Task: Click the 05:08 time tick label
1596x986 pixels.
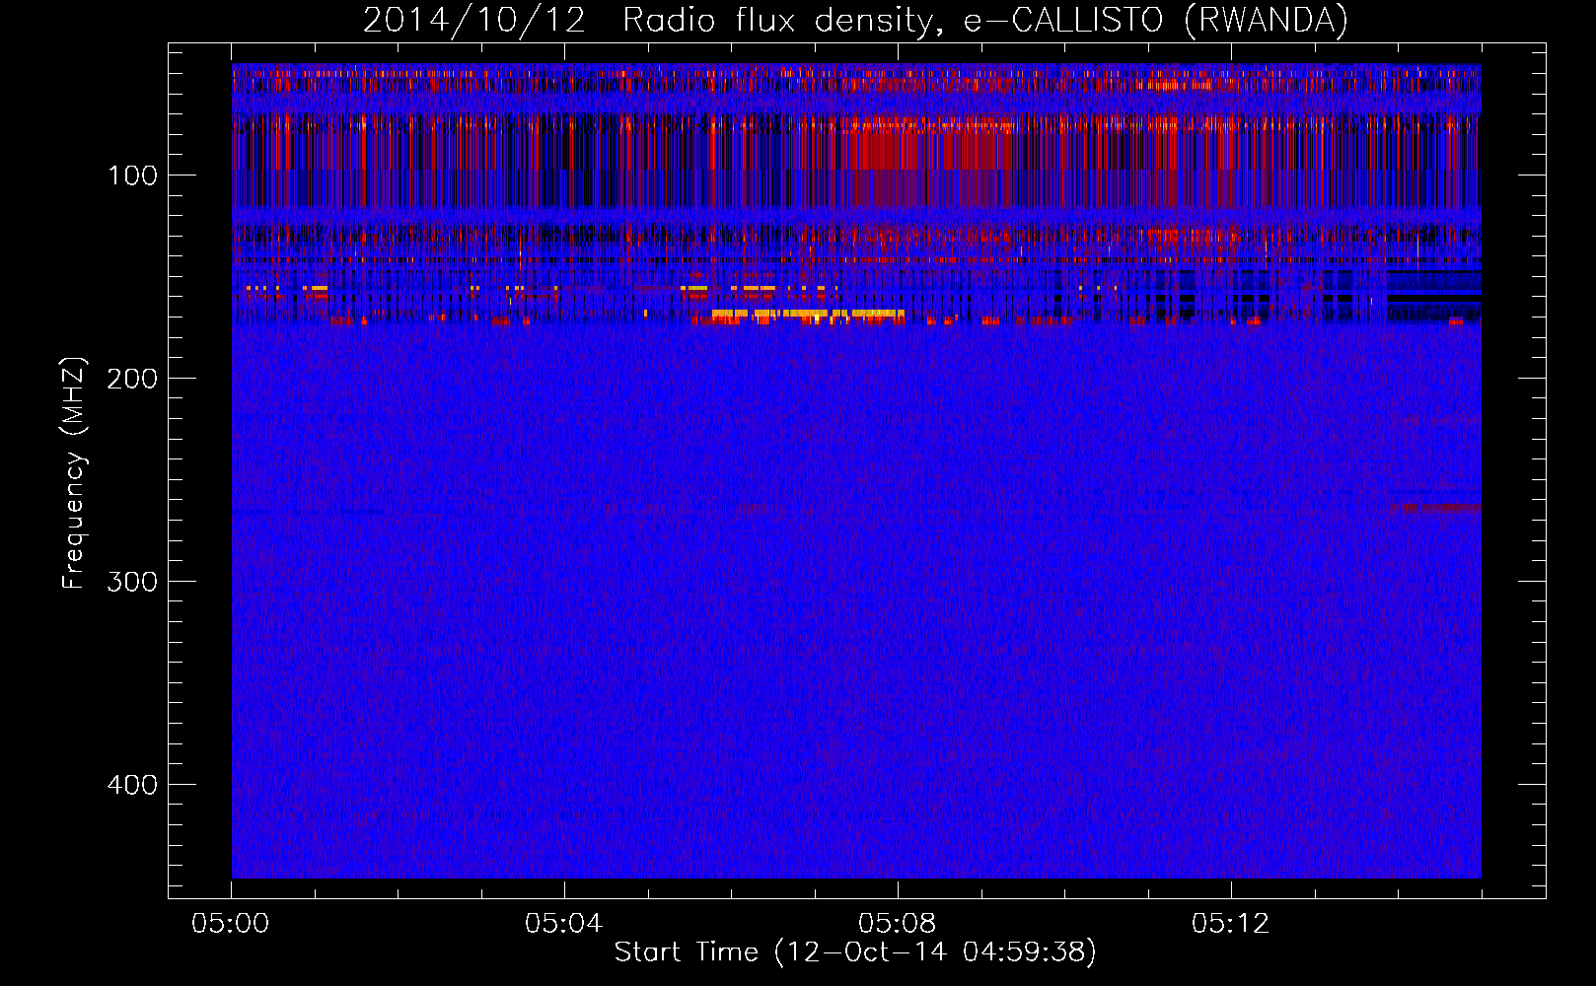Action: point(898,924)
